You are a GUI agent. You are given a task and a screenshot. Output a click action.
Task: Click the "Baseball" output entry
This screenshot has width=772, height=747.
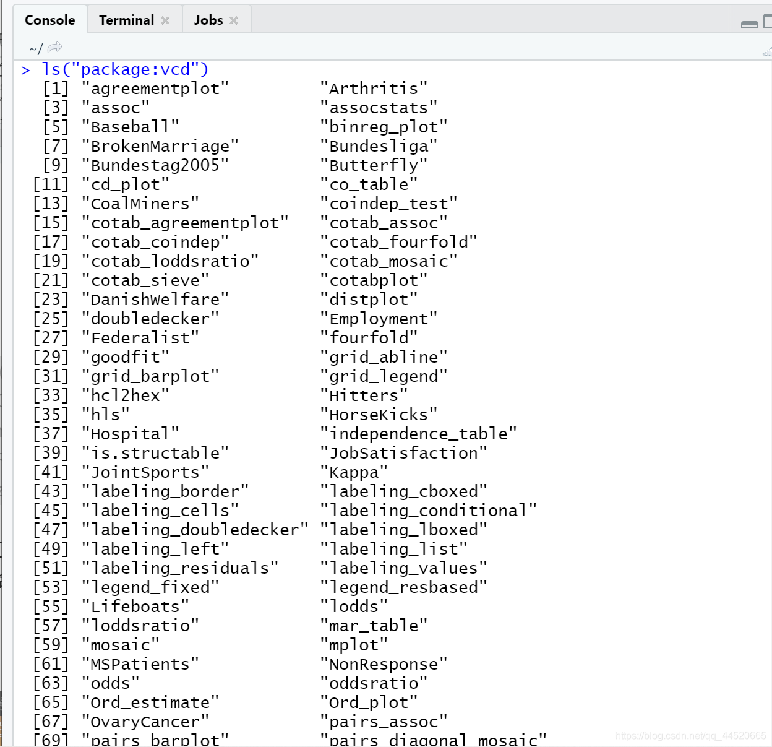point(131,127)
